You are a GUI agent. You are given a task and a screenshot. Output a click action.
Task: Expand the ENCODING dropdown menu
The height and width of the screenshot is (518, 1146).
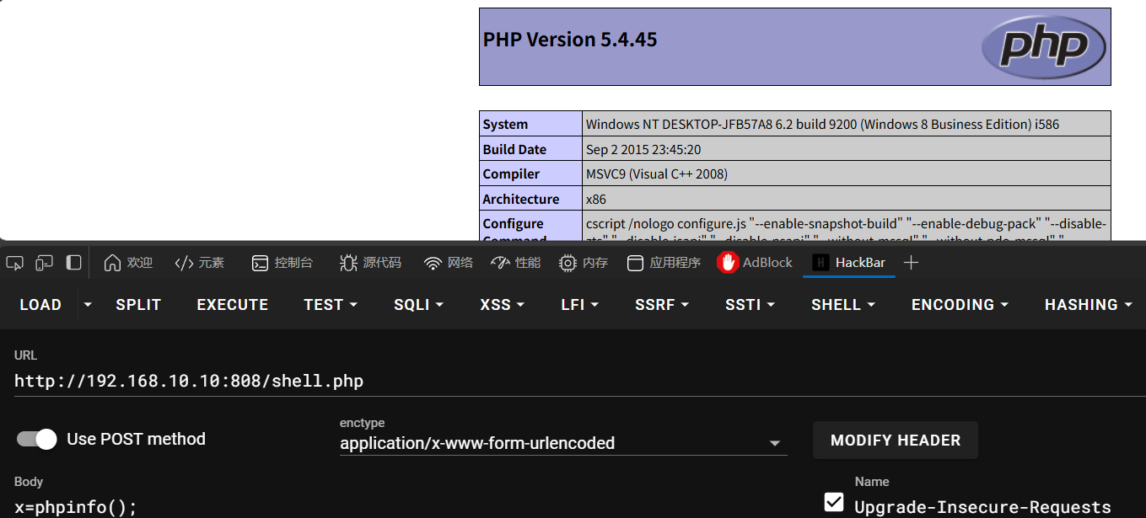tap(960, 305)
